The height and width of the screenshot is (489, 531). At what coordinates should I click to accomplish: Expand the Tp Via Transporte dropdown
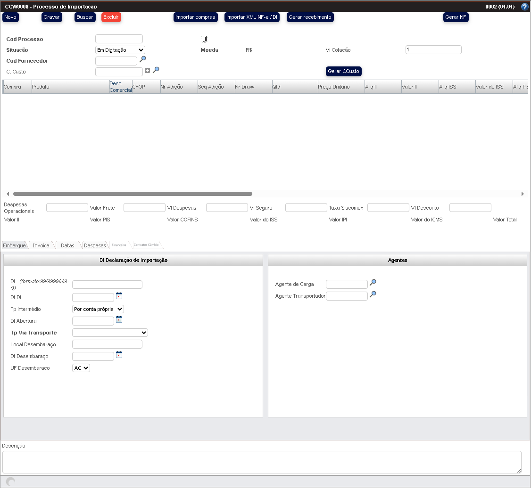click(x=110, y=333)
